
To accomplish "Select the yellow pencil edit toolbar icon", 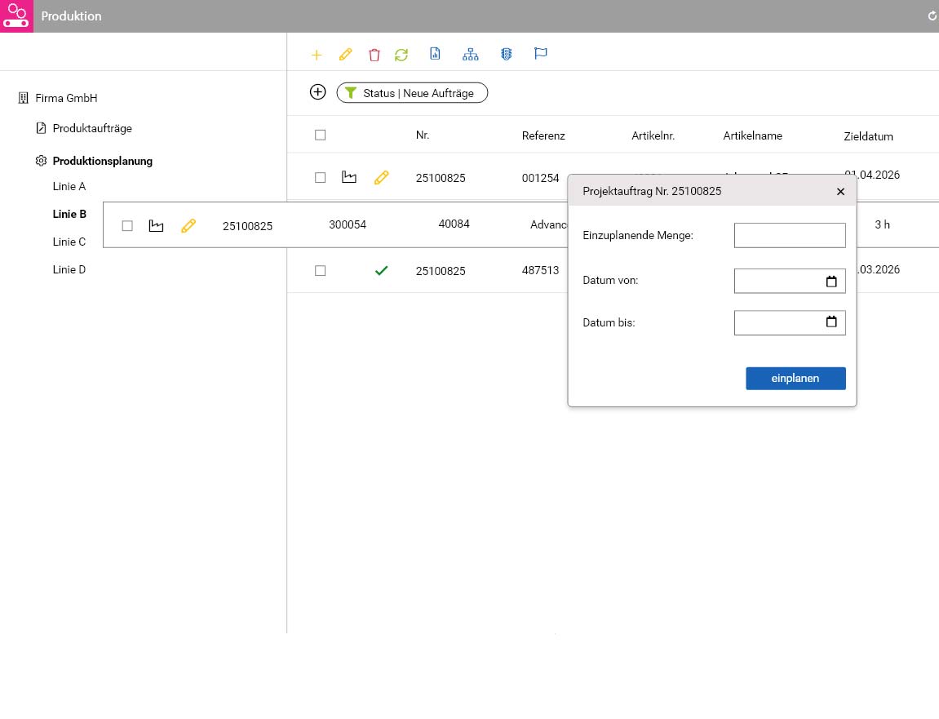I will tap(346, 55).
